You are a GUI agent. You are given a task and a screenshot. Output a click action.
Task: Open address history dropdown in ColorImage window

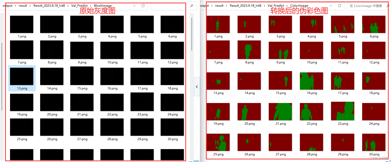click(331, 6)
